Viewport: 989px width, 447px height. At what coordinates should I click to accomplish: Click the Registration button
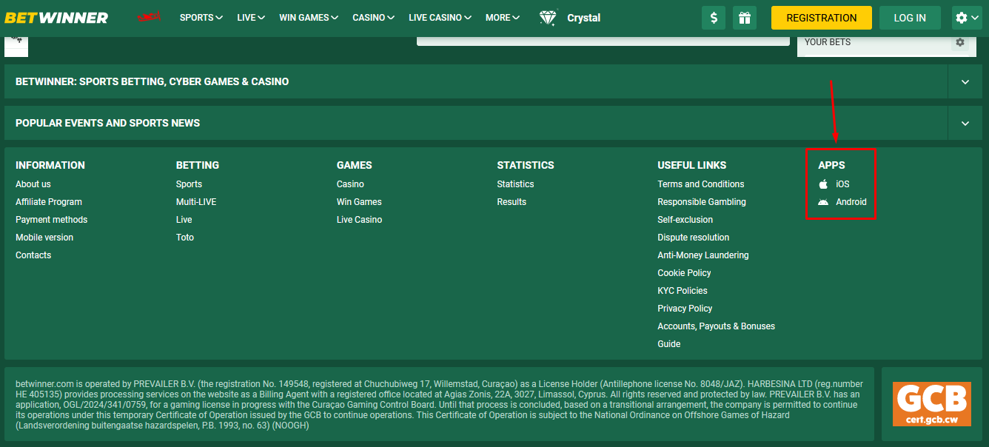pos(822,18)
